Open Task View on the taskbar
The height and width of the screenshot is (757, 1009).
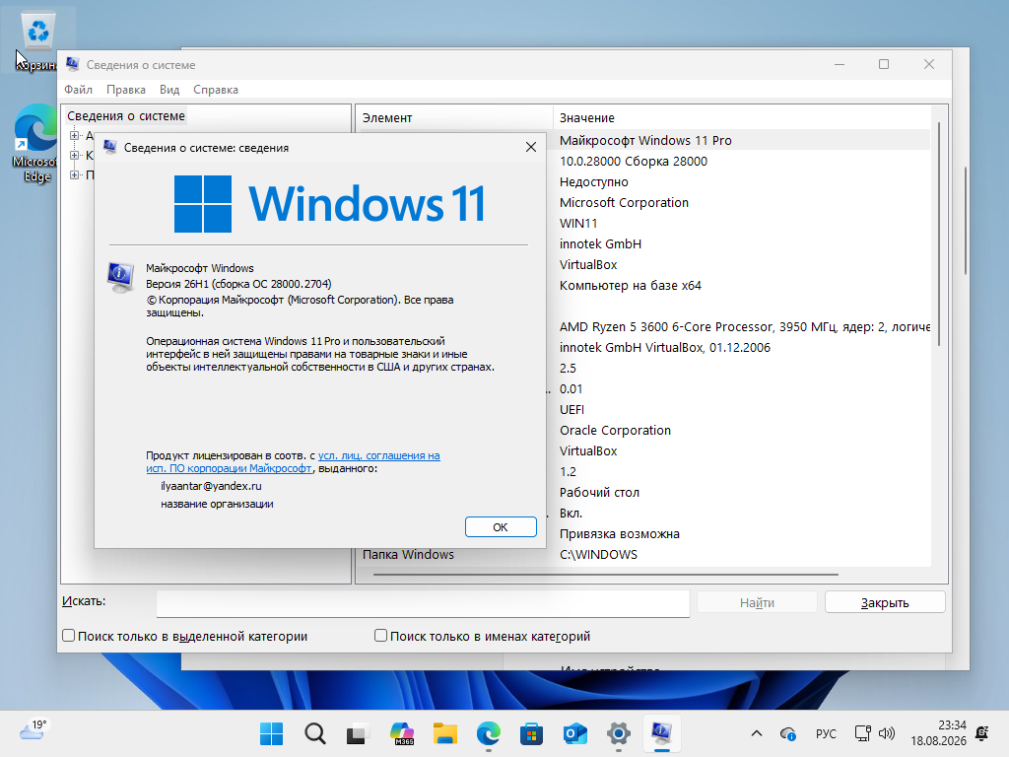tap(358, 733)
